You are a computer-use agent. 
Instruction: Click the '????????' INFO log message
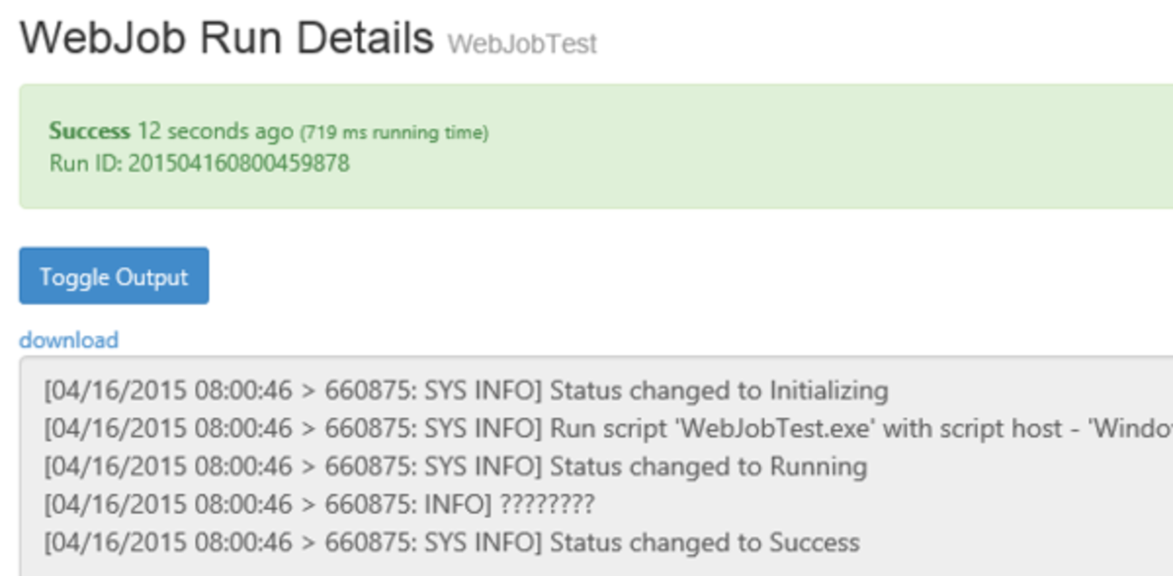(547, 505)
